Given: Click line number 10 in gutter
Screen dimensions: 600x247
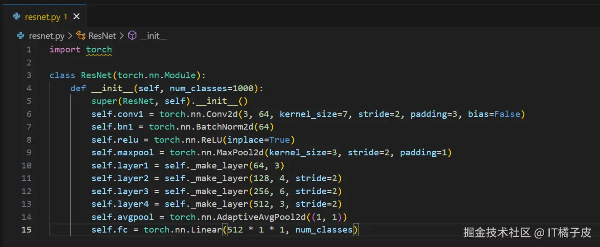Looking at the screenshot, I should (x=27, y=165).
